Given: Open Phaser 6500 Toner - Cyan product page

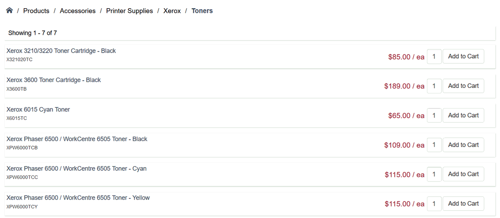Looking at the screenshot, I should 76,169.
